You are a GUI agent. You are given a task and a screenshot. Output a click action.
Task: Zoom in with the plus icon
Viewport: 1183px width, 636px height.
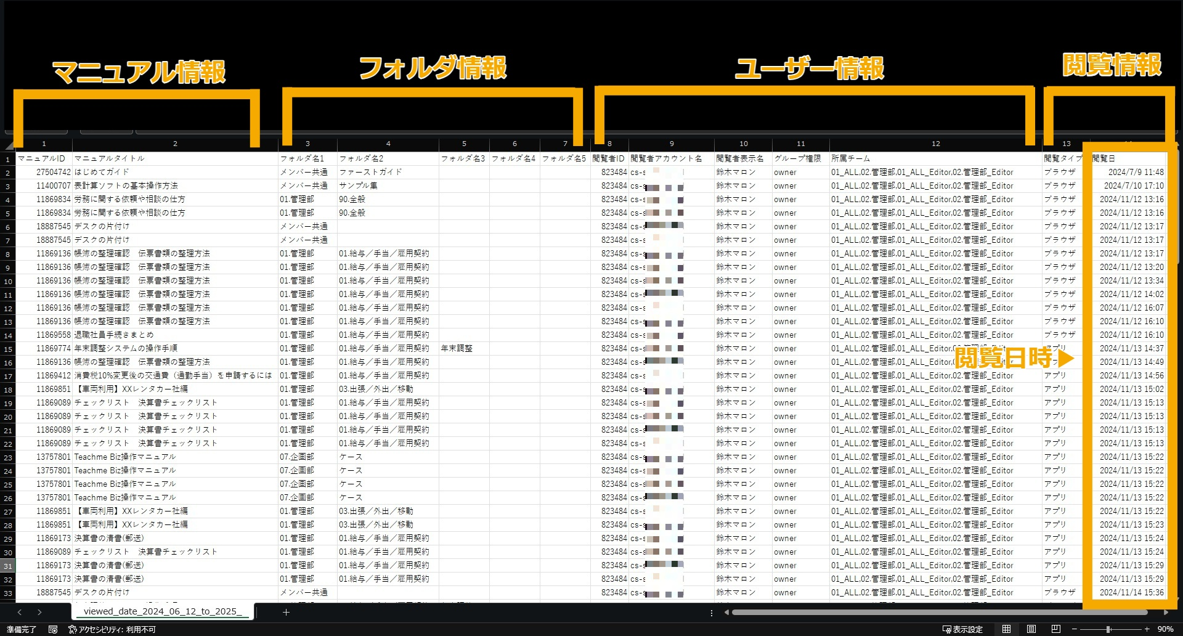pyautogui.click(x=1147, y=630)
